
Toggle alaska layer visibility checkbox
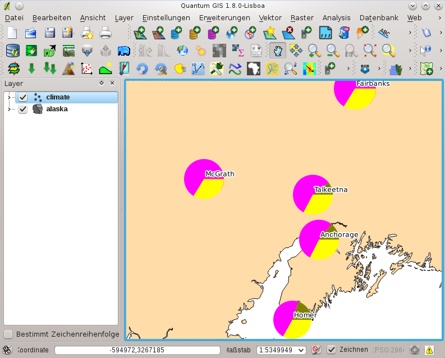(22, 109)
